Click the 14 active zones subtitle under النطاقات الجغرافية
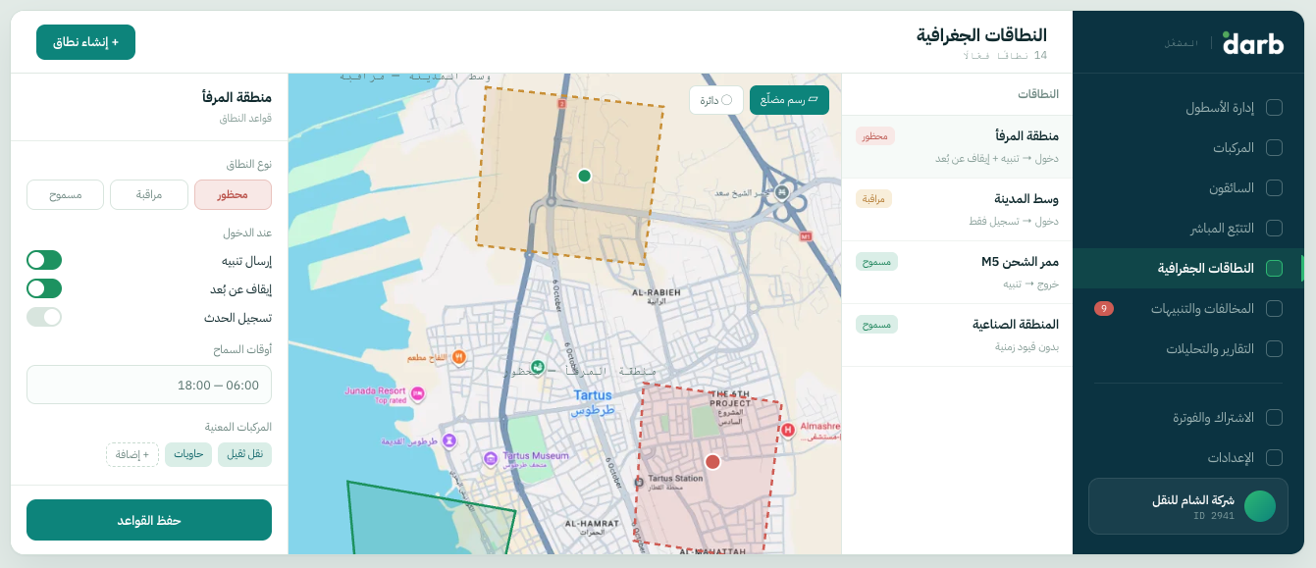Image resolution: width=1316 pixels, height=568 pixels. coord(1005,56)
